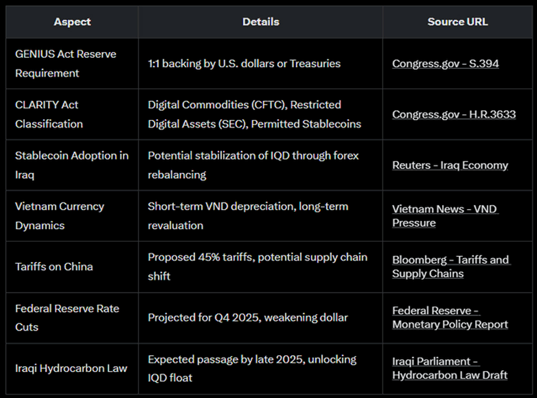Screen dimensions: 537x398
Task: Click the Details column header
Action: pyautogui.click(x=260, y=22)
